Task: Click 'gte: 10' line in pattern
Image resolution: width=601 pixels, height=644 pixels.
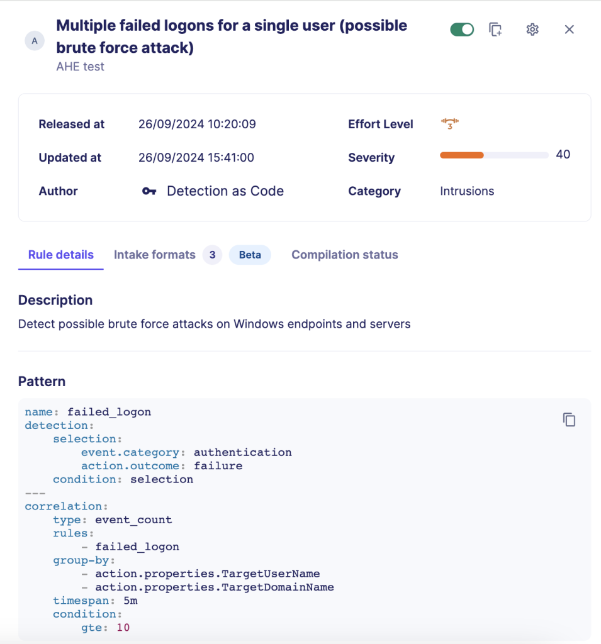Action: [x=105, y=628]
